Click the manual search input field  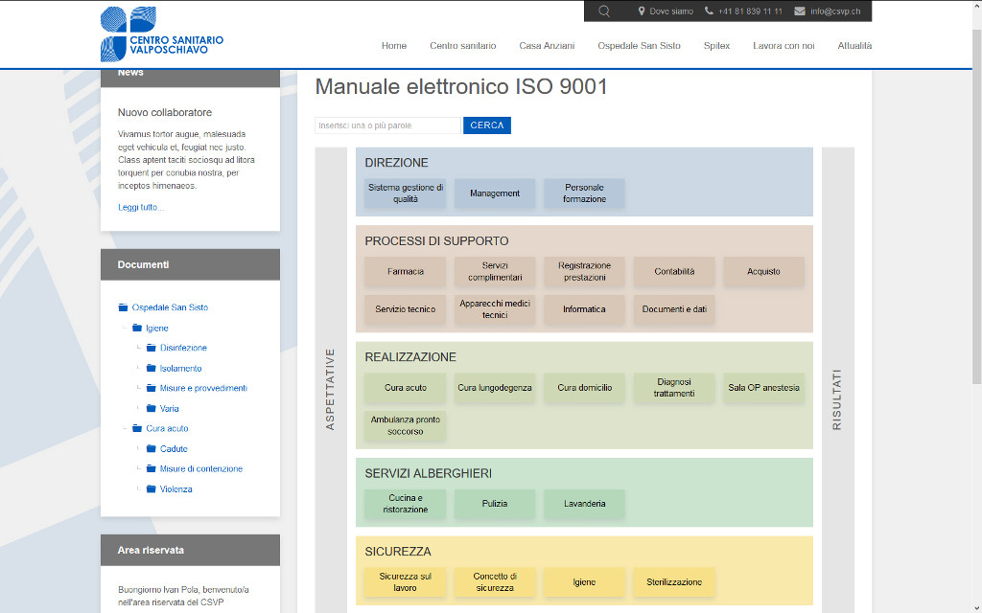pyautogui.click(x=387, y=125)
